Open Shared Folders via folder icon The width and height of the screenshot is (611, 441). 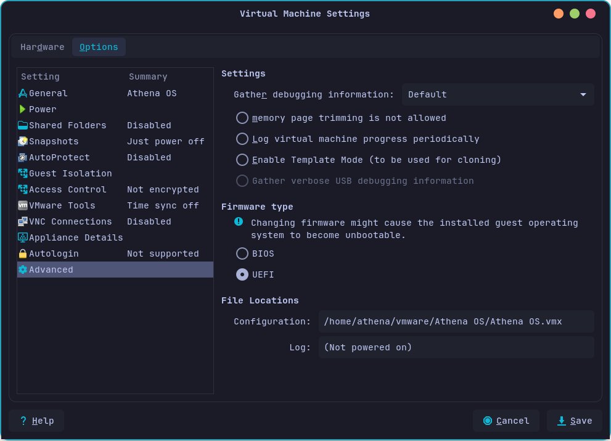tap(23, 125)
